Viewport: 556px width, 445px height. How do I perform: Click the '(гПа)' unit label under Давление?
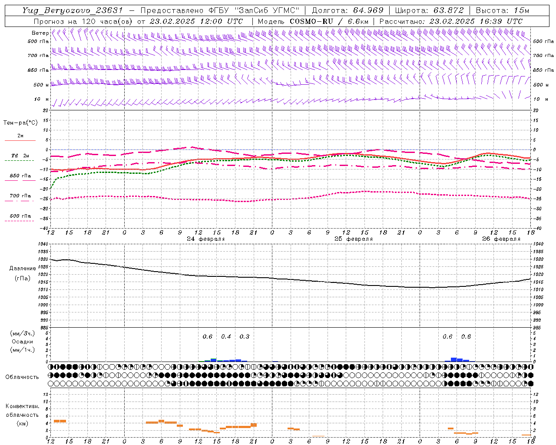[x=23, y=278]
